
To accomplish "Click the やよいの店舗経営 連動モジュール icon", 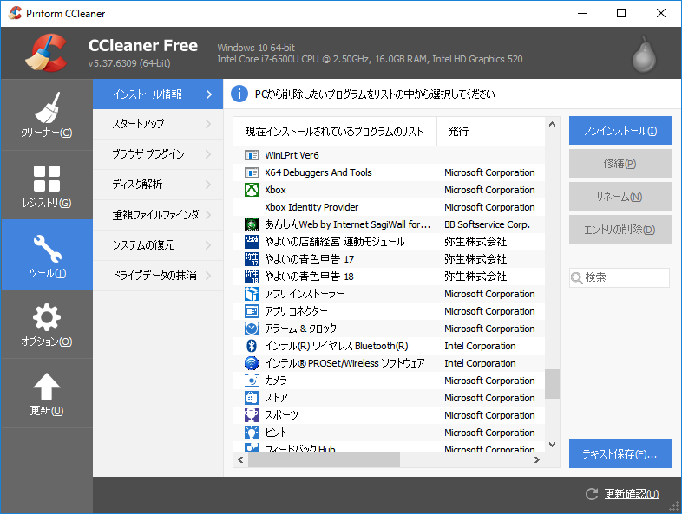I will (x=252, y=242).
